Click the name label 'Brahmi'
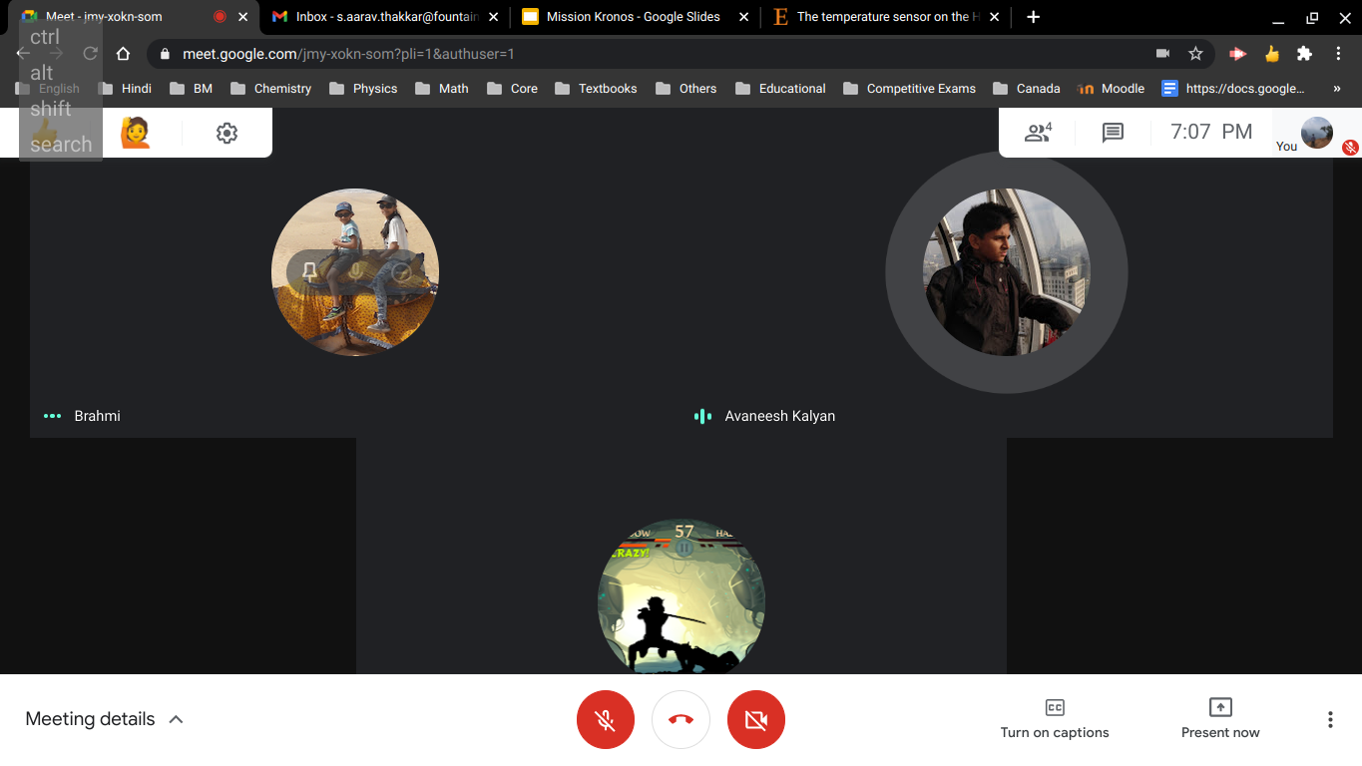1362x766 pixels. click(97, 416)
